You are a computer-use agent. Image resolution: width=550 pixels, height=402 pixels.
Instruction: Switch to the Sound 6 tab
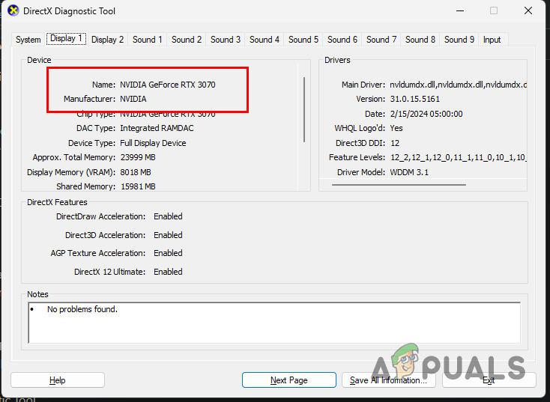(342, 40)
